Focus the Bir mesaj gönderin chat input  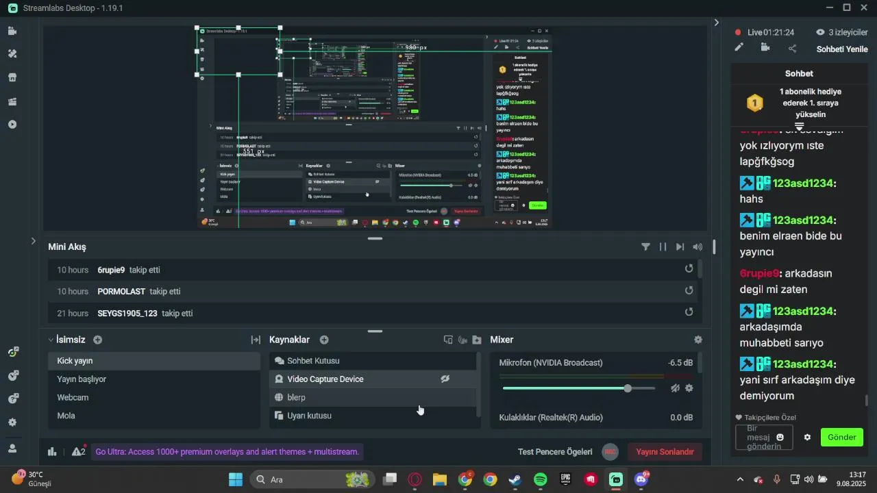tap(764, 438)
